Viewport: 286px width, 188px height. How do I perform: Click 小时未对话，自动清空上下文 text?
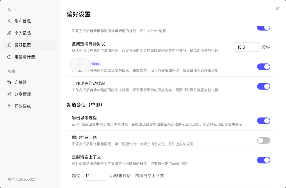[137, 176]
